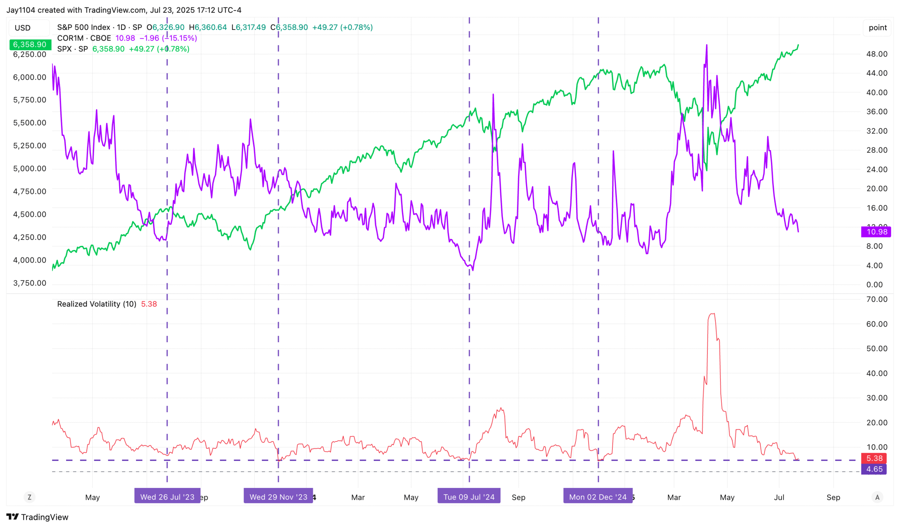Click the red 5.38 volatility value tag
Screen dimensions: 900x528
pyautogui.click(x=874, y=458)
